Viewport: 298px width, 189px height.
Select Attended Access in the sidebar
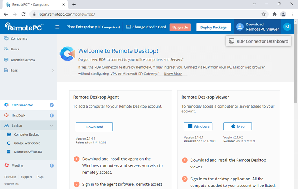pos(22,60)
